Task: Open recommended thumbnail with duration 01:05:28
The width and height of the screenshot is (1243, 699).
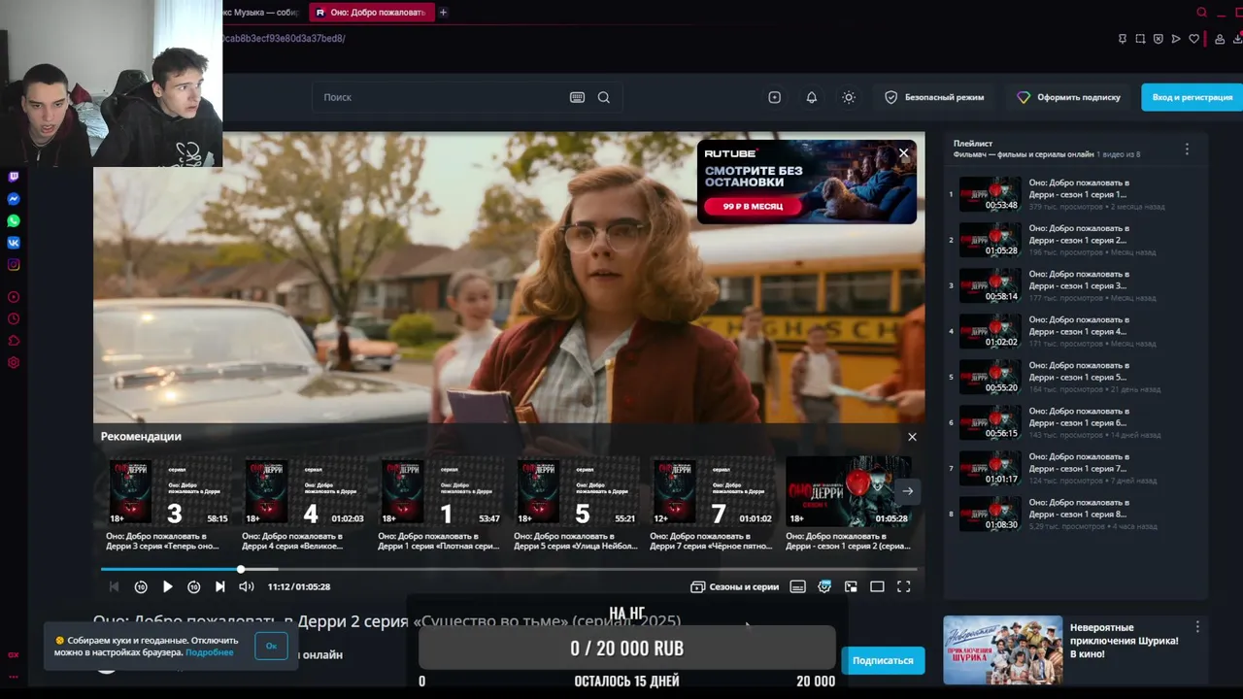Action: (849, 491)
